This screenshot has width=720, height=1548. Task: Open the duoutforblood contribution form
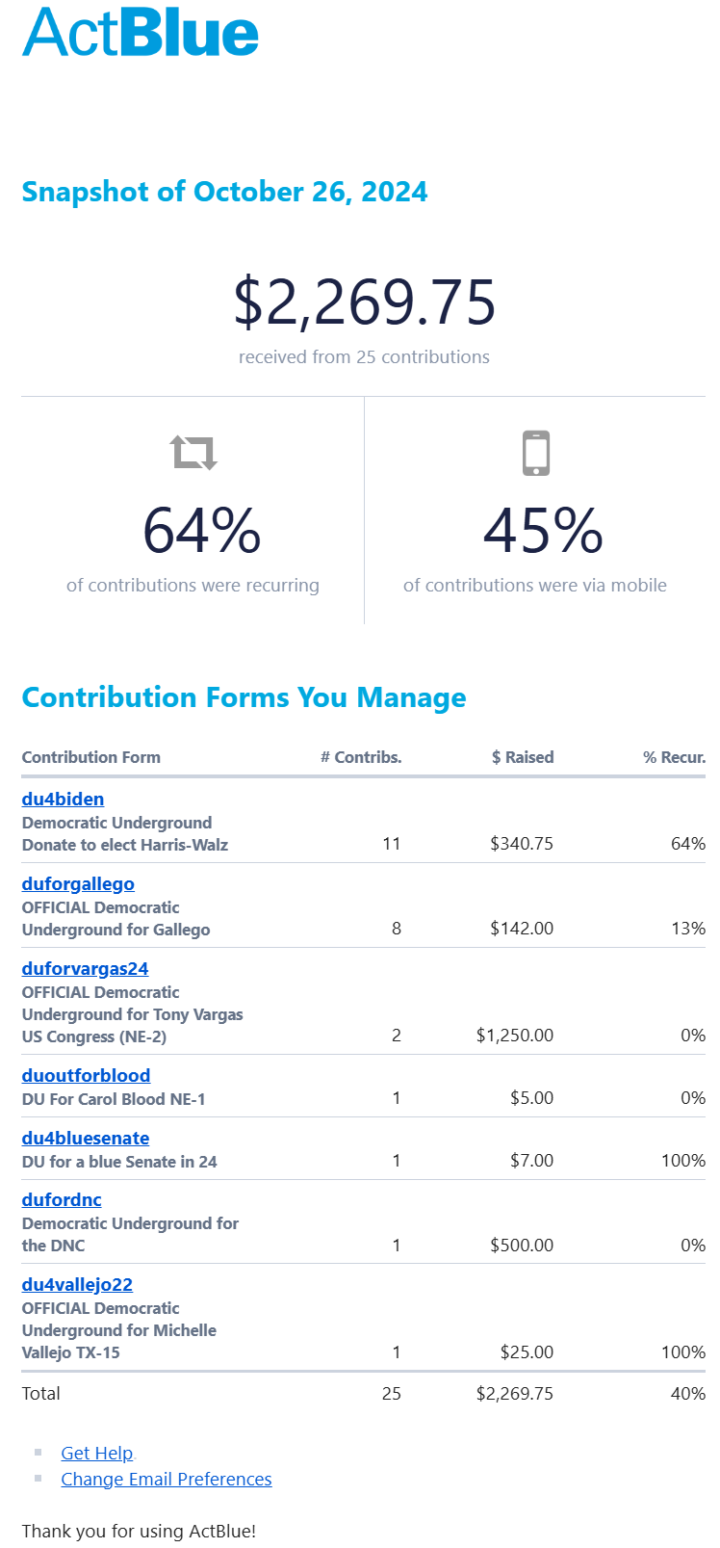(x=86, y=1075)
